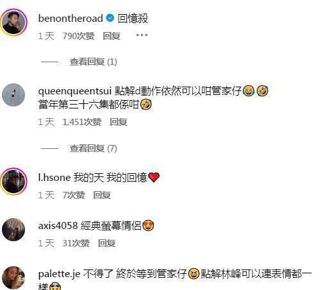Reply to benontheroad's comment
The height and width of the screenshot is (290, 321).
(111, 36)
